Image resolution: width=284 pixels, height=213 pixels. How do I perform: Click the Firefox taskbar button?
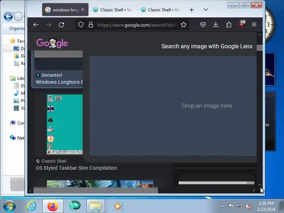click(x=53, y=206)
